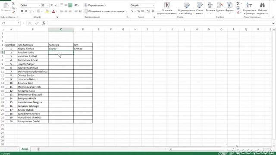Expand the formula bar chevron
Image resolution: width=276 pixels, height=155 pixels.
coord(273,23)
